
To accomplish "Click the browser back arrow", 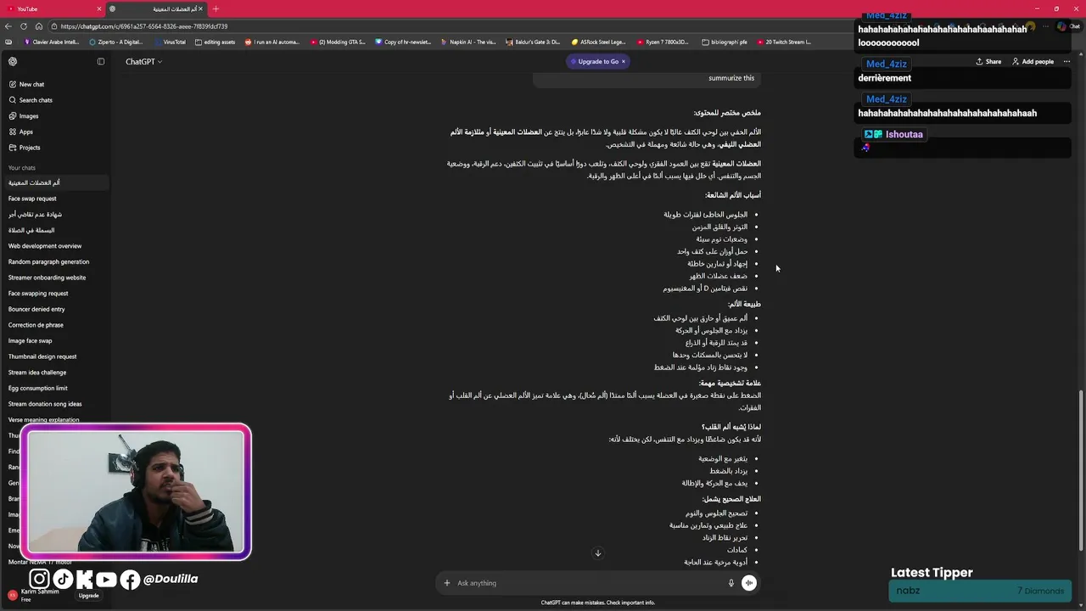I will (8, 26).
